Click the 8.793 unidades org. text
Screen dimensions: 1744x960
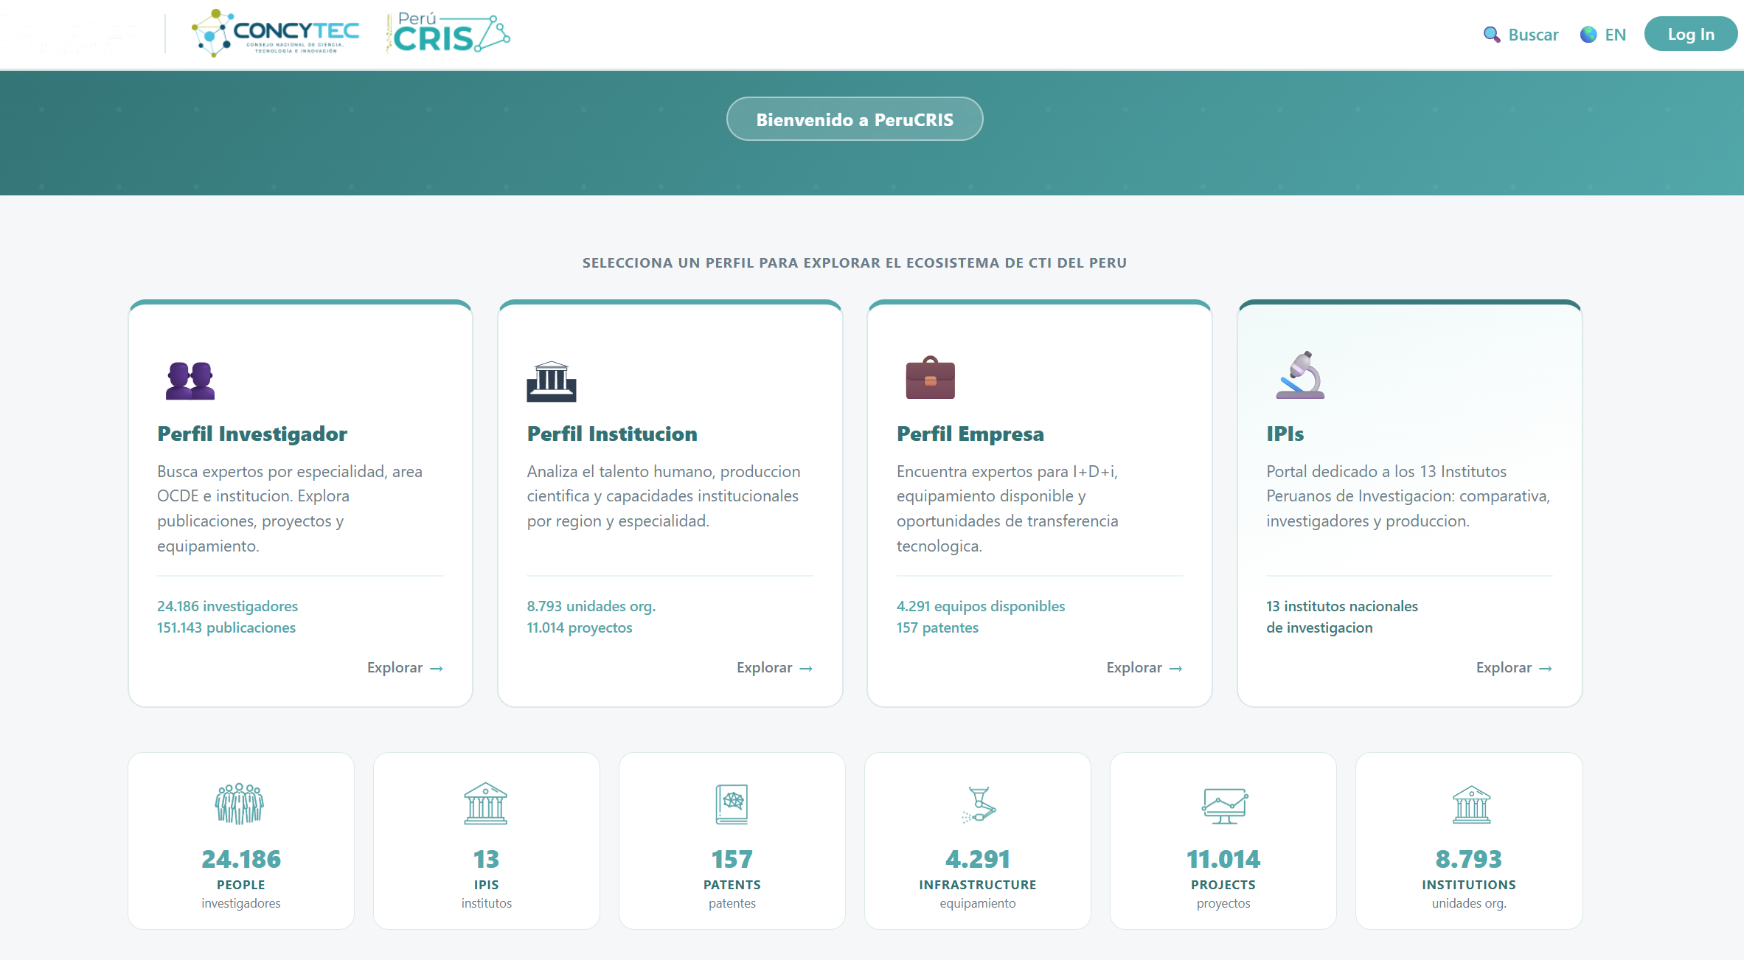[x=591, y=606]
